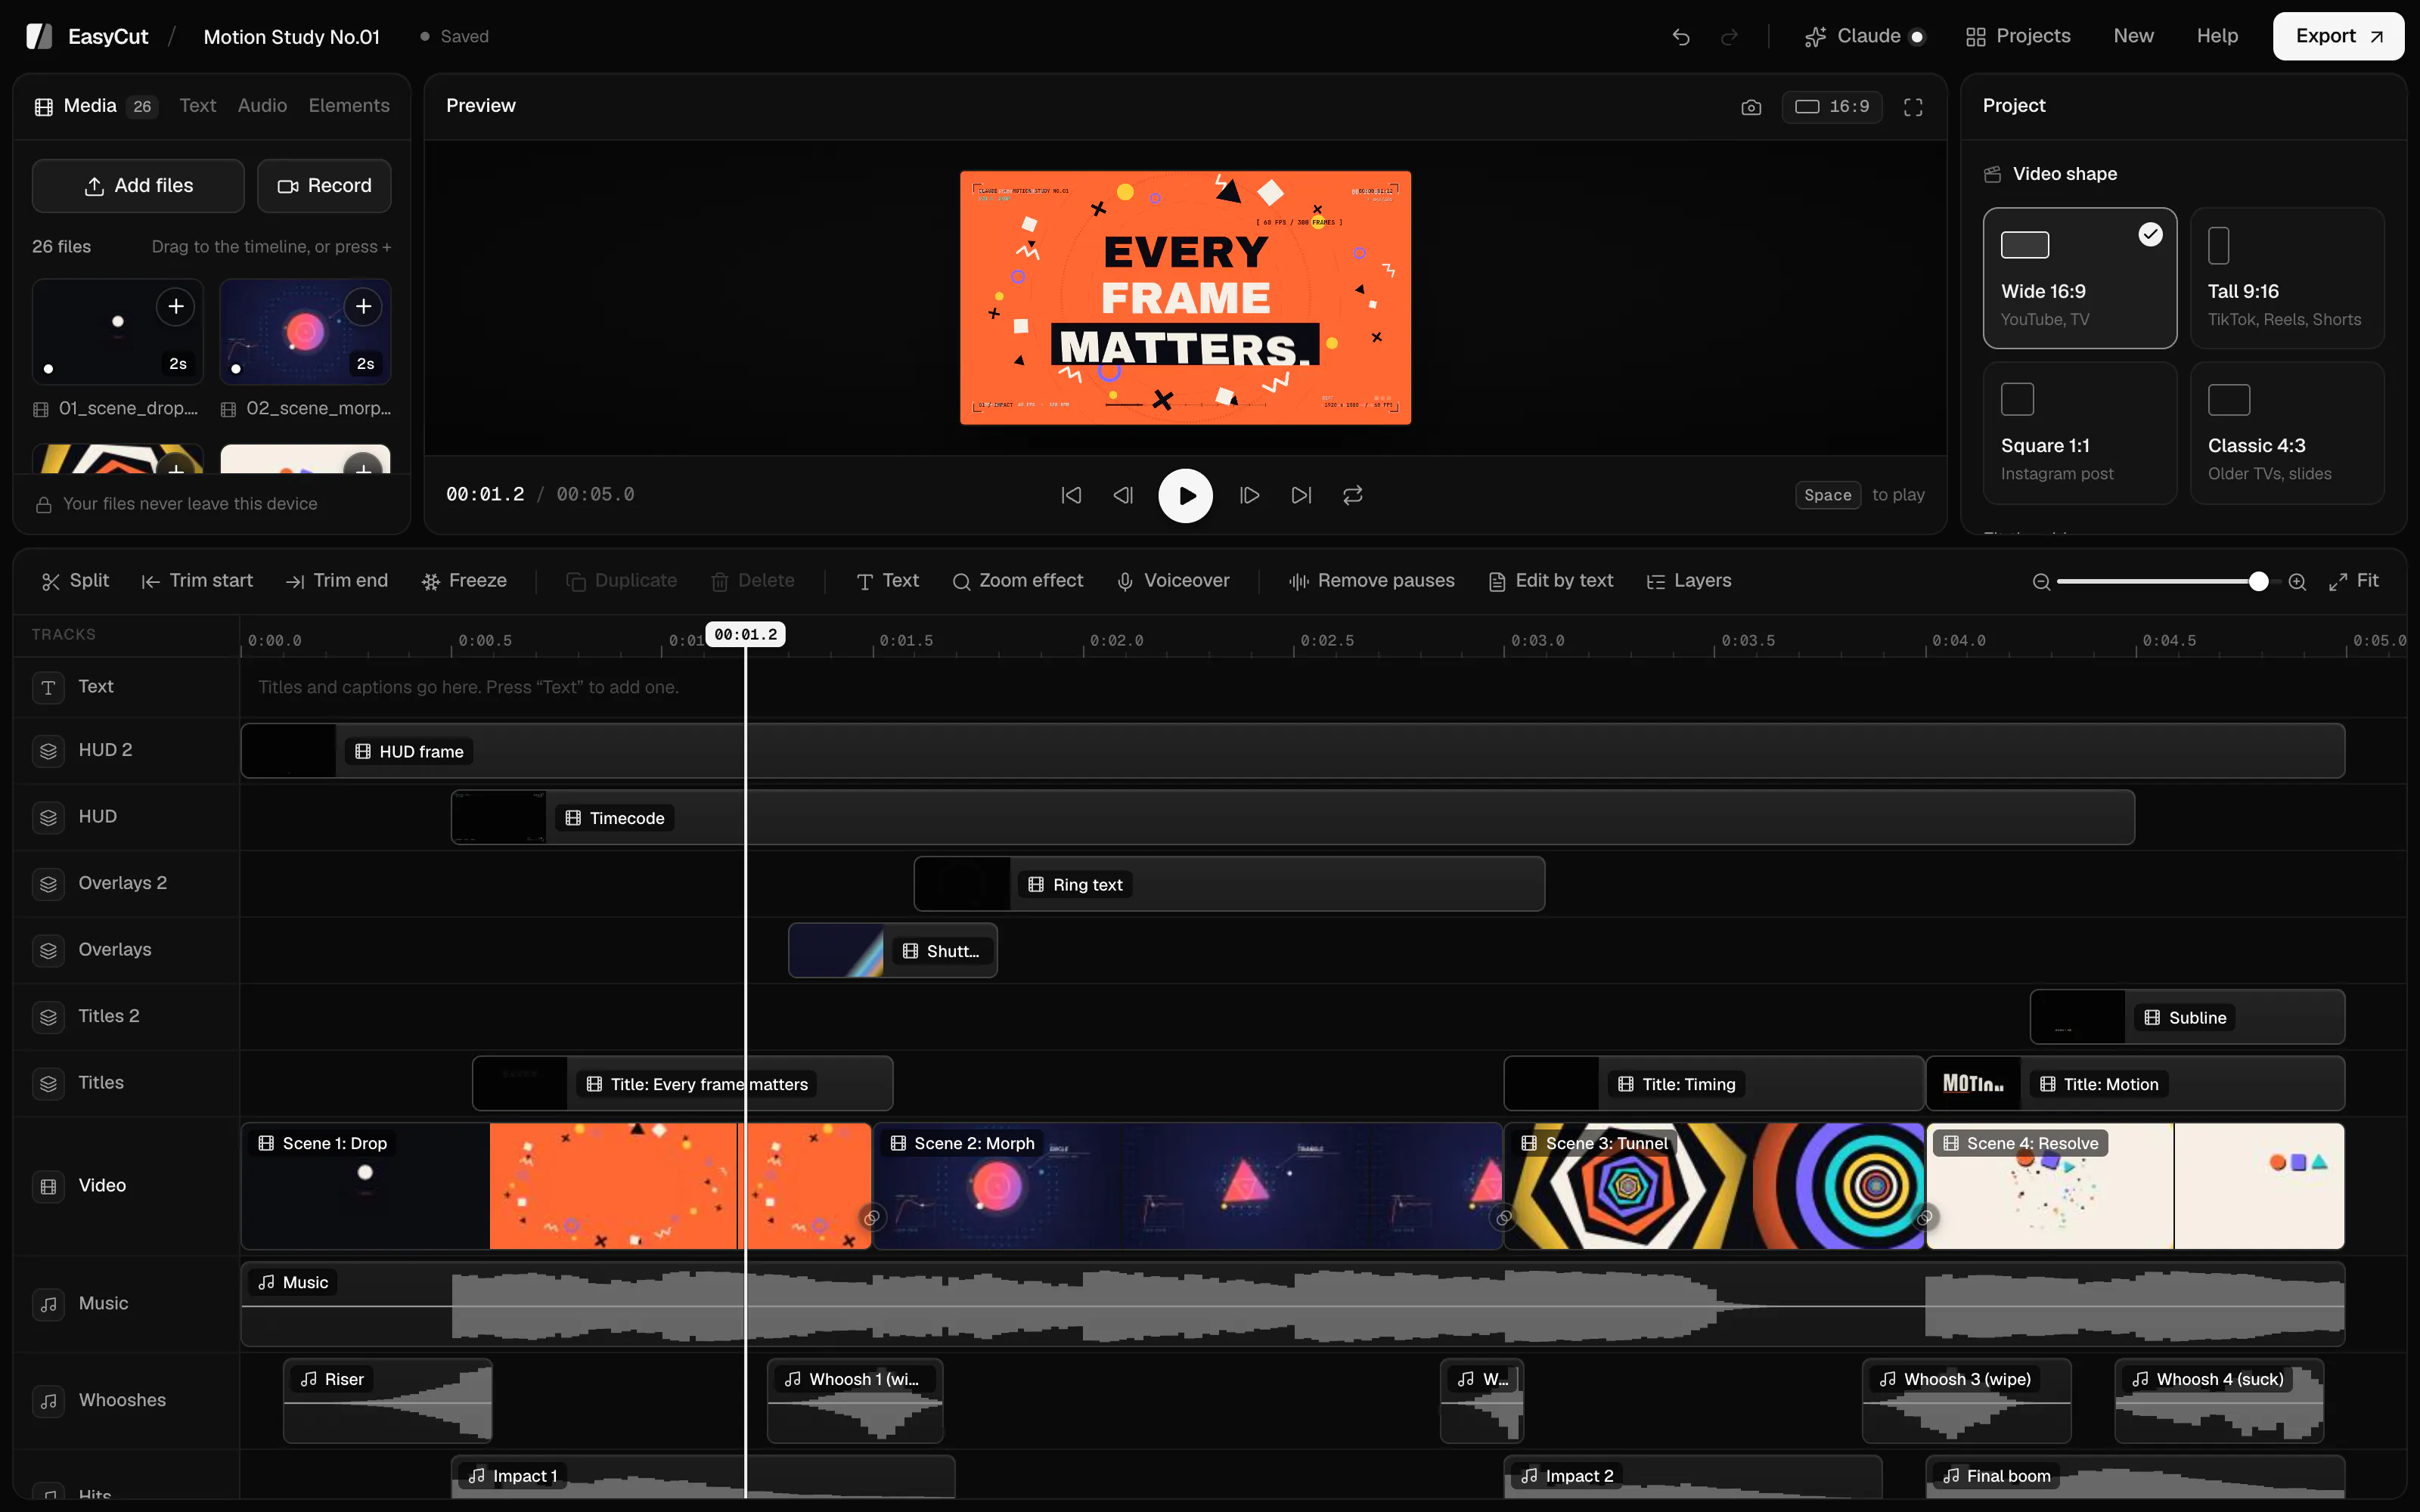This screenshot has width=2420, height=1512.
Task: Toggle loop playback
Action: pyautogui.click(x=1353, y=495)
